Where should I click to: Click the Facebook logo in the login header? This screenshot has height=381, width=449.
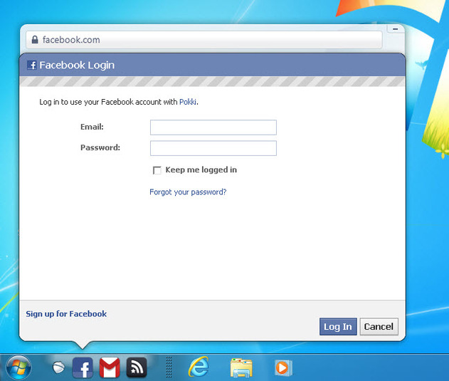pos(31,66)
